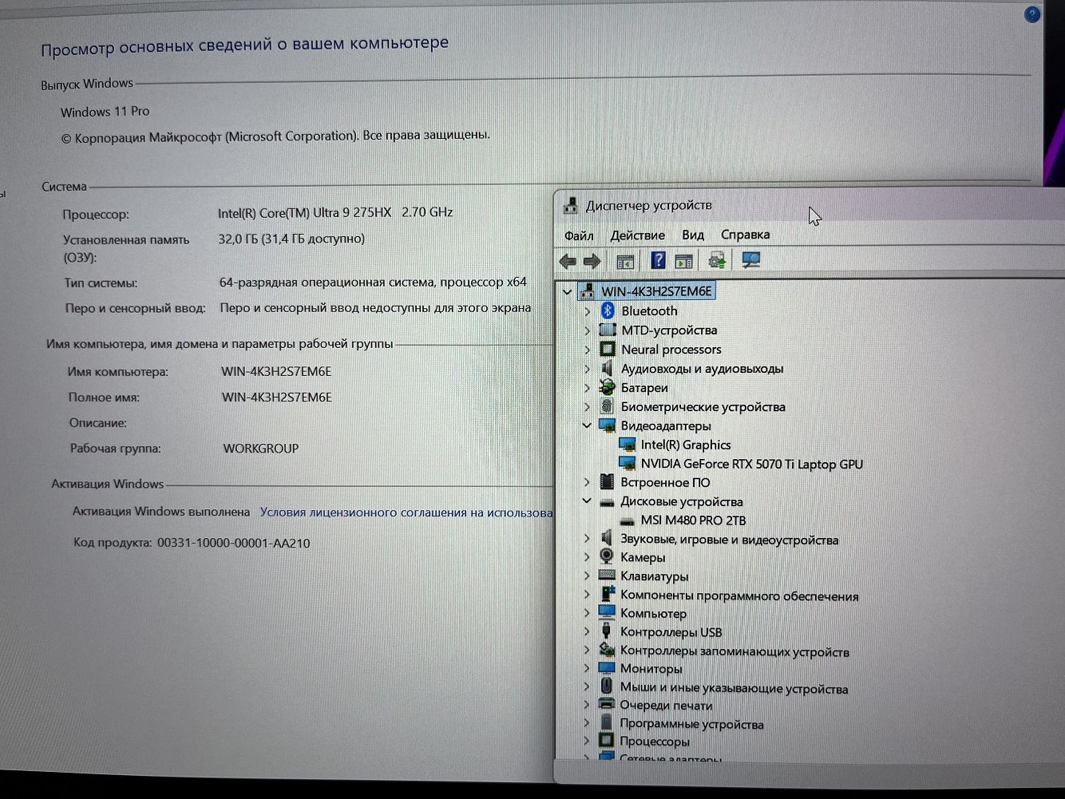Viewport: 1065px width, 799px height.
Task: Select the Клавиатуры keyboard icon
Action: coord(607,576)
